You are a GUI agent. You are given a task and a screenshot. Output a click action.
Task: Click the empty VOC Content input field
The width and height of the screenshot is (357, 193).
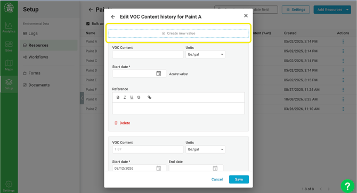(148, 54)
